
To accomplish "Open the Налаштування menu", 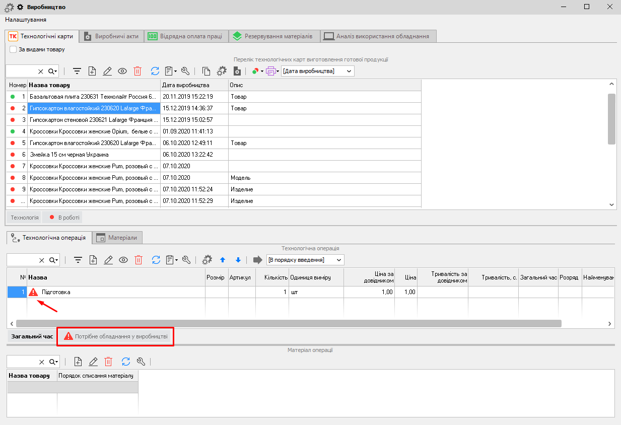I will [x=26, y=20].
